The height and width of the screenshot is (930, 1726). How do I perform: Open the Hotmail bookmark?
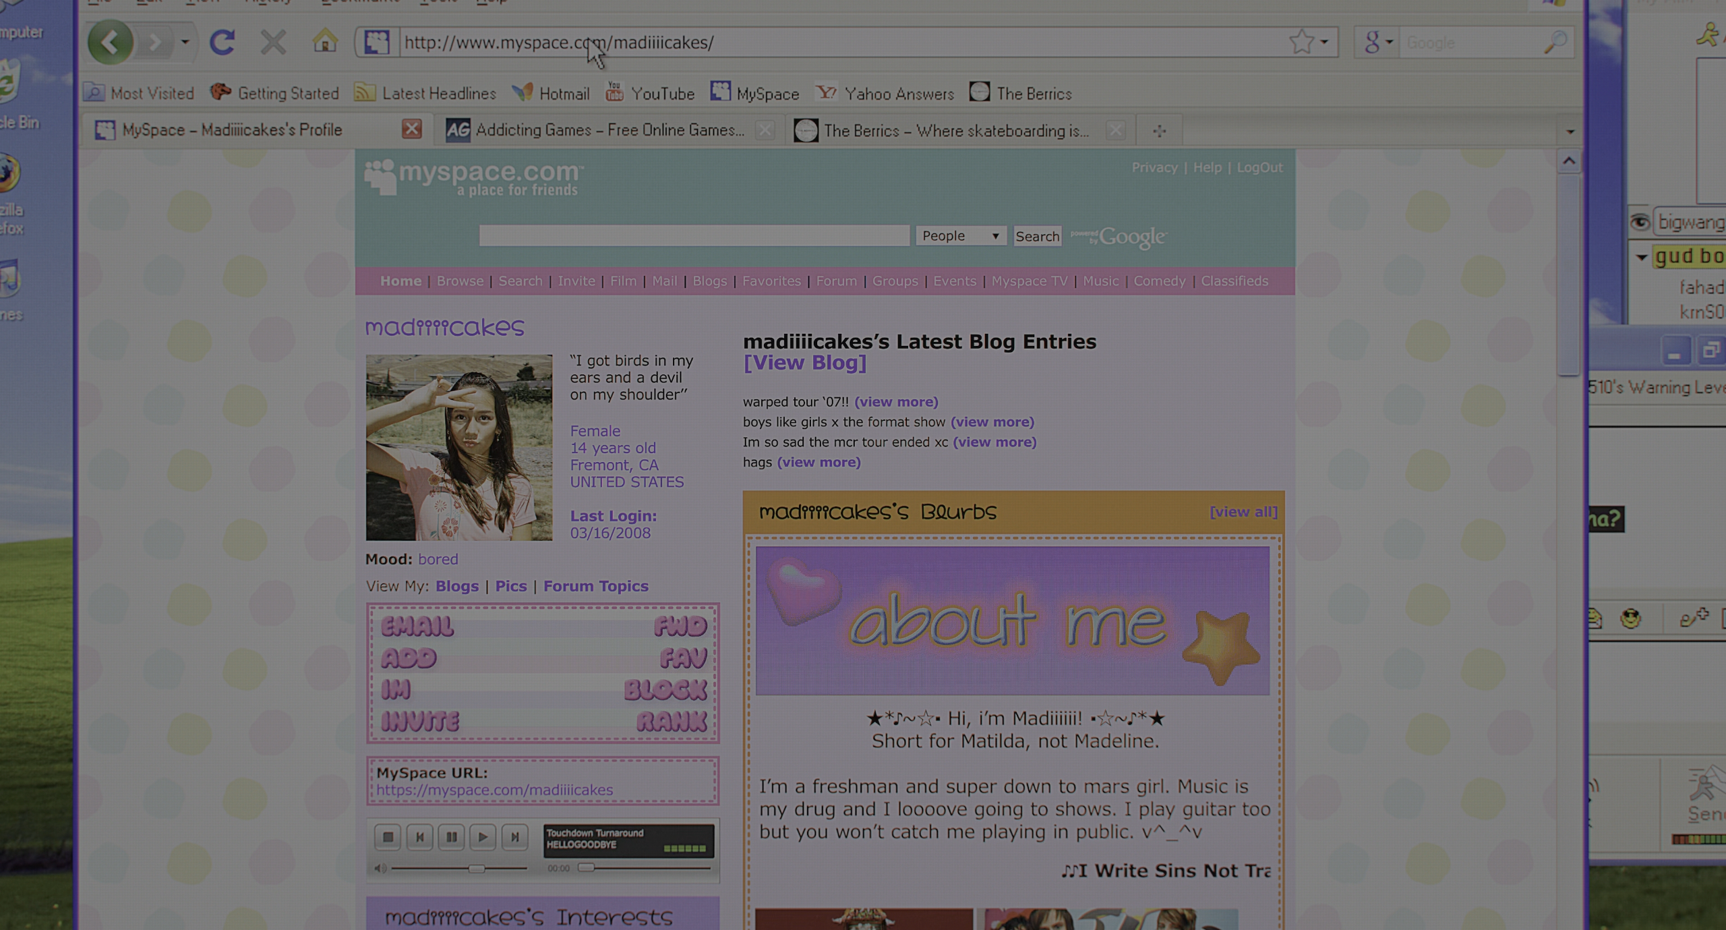[x=551, y=93]
